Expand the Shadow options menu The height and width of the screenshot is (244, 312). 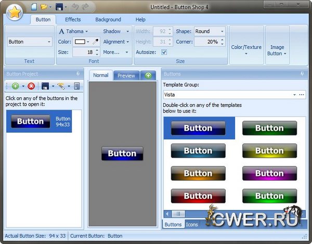click(x=115, y=31)
